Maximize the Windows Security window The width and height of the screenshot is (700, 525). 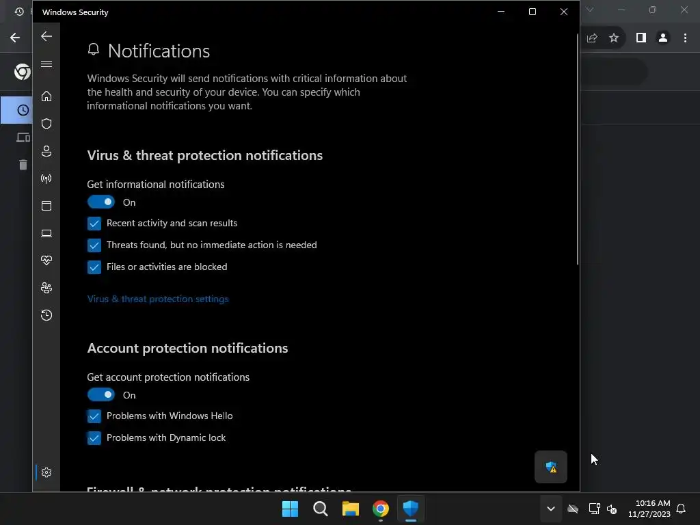tap(532, 12)
